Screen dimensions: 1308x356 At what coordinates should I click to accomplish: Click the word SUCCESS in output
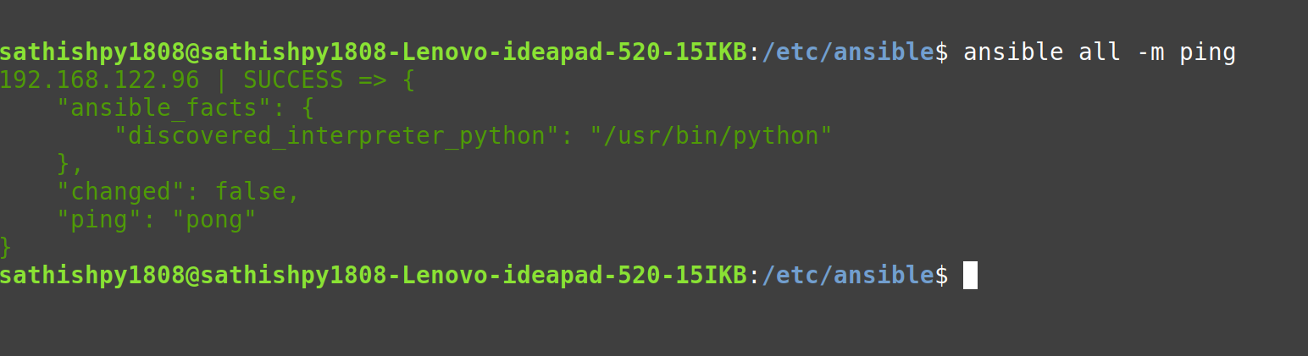294,80
